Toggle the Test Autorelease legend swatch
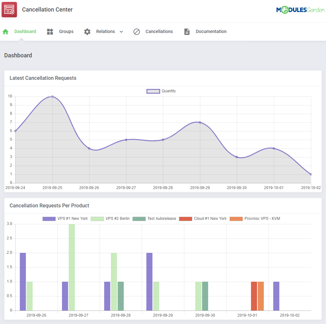This screenshot has height=324, width=326. pos(139,219)
